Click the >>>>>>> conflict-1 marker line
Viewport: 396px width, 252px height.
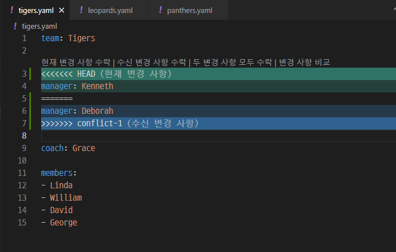[x=219, y=123]
